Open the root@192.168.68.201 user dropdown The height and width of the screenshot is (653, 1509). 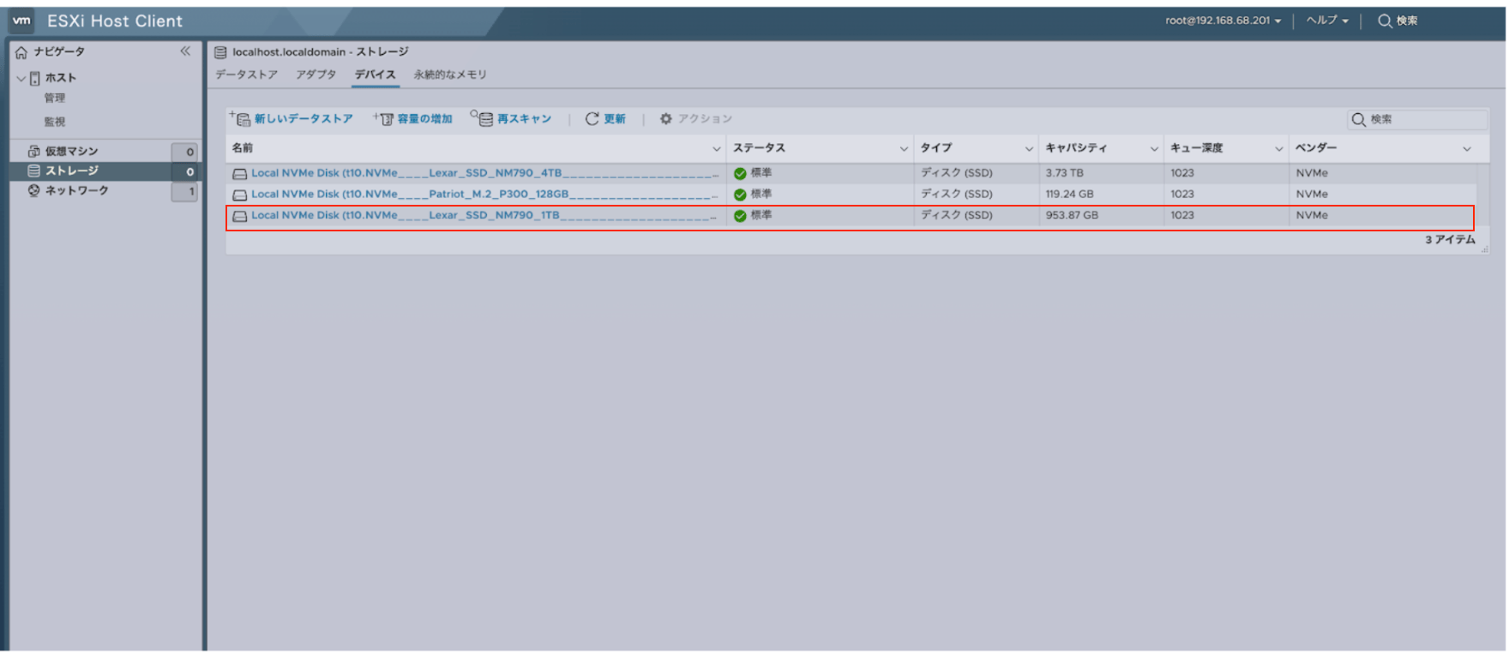click(x=1223, y=21)
